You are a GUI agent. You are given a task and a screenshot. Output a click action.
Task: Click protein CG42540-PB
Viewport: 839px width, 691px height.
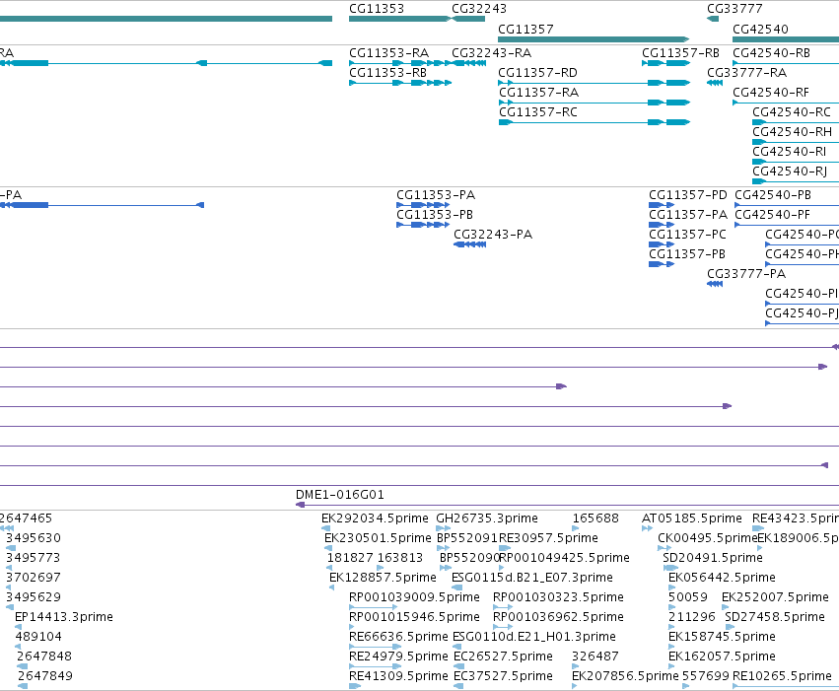pos(787,205)
